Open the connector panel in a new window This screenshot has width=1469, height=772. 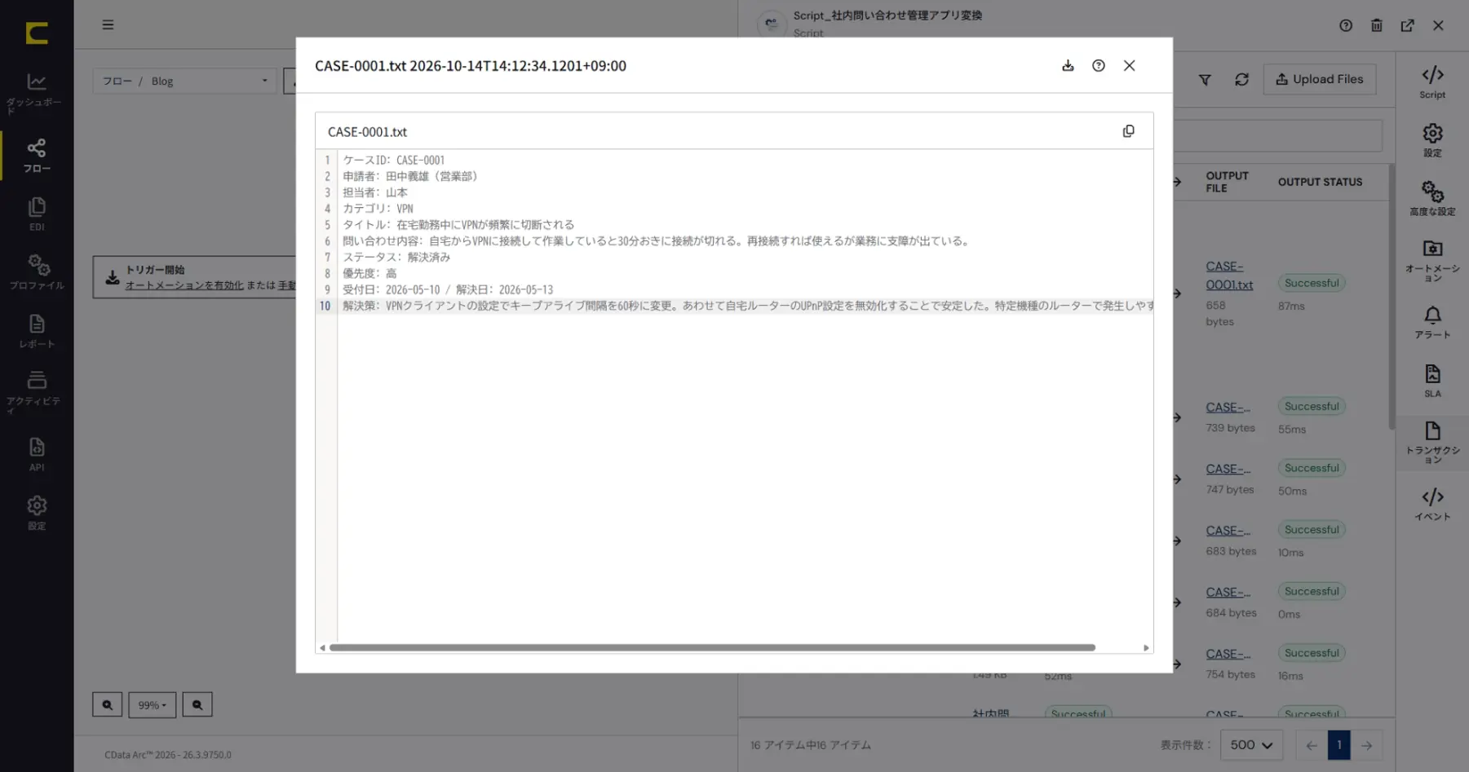1408,25
